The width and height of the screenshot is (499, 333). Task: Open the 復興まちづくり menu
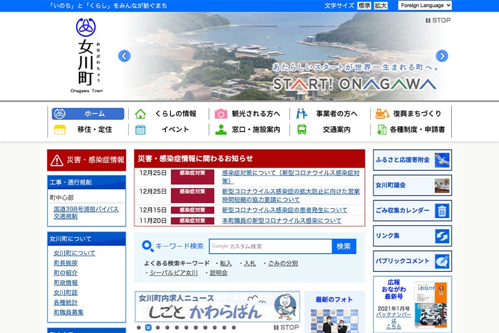[x=411, y=114]
